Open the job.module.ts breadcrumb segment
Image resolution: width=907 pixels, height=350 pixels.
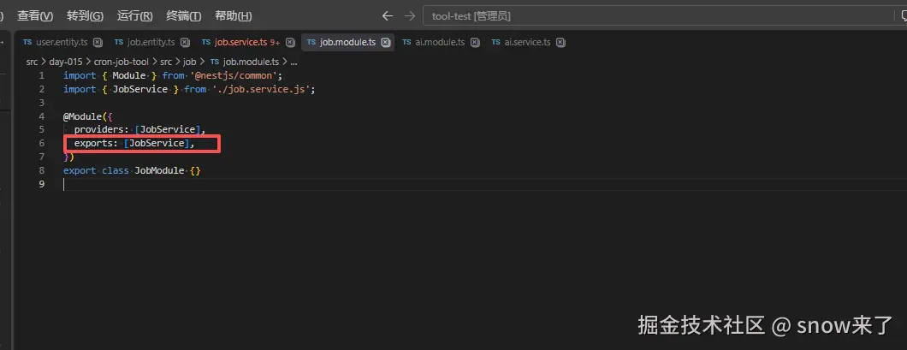click(x=245, y=62)
